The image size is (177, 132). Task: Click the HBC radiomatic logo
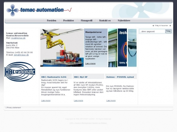click(x=20, y=72)
